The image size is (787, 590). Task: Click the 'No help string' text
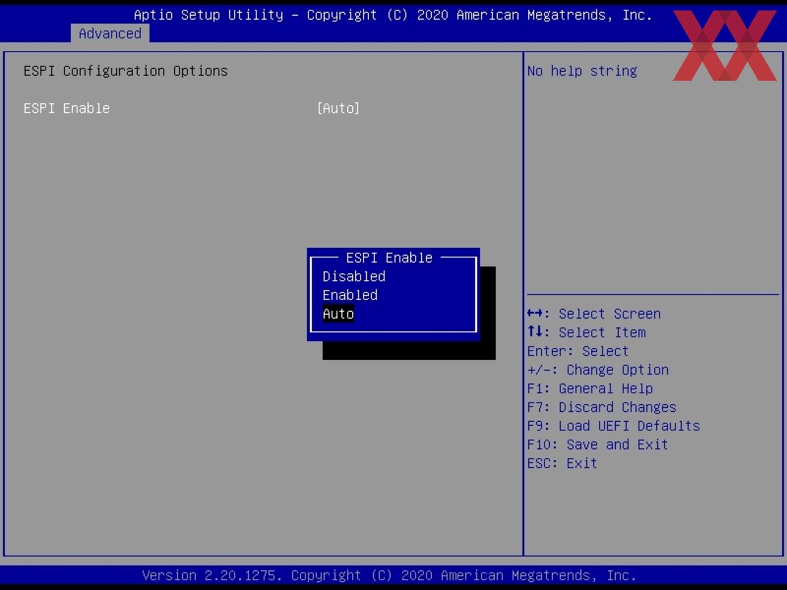(x=582, y=71)
